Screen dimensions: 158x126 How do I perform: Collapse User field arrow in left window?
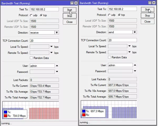[57, 65]
